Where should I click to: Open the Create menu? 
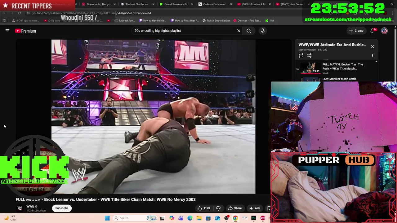click(356, 31)
